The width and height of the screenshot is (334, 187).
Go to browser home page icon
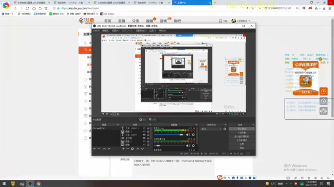click(x=34, y=8)
